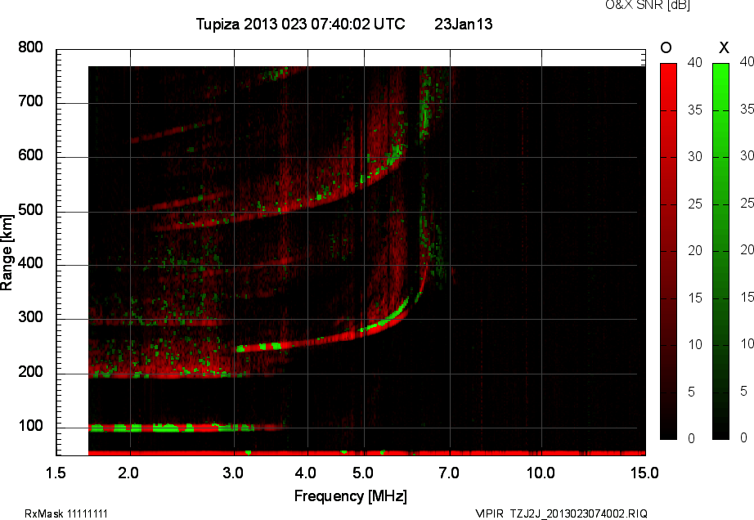The height and width of the screenshot is (520, 754).
Task: Click the 1.5 MHz frequency tick label
Action: pos(56,473)
